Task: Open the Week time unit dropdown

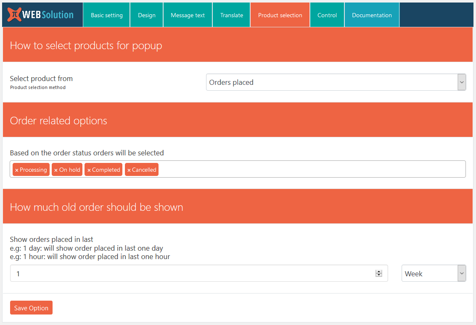Action: click(434, 273)
